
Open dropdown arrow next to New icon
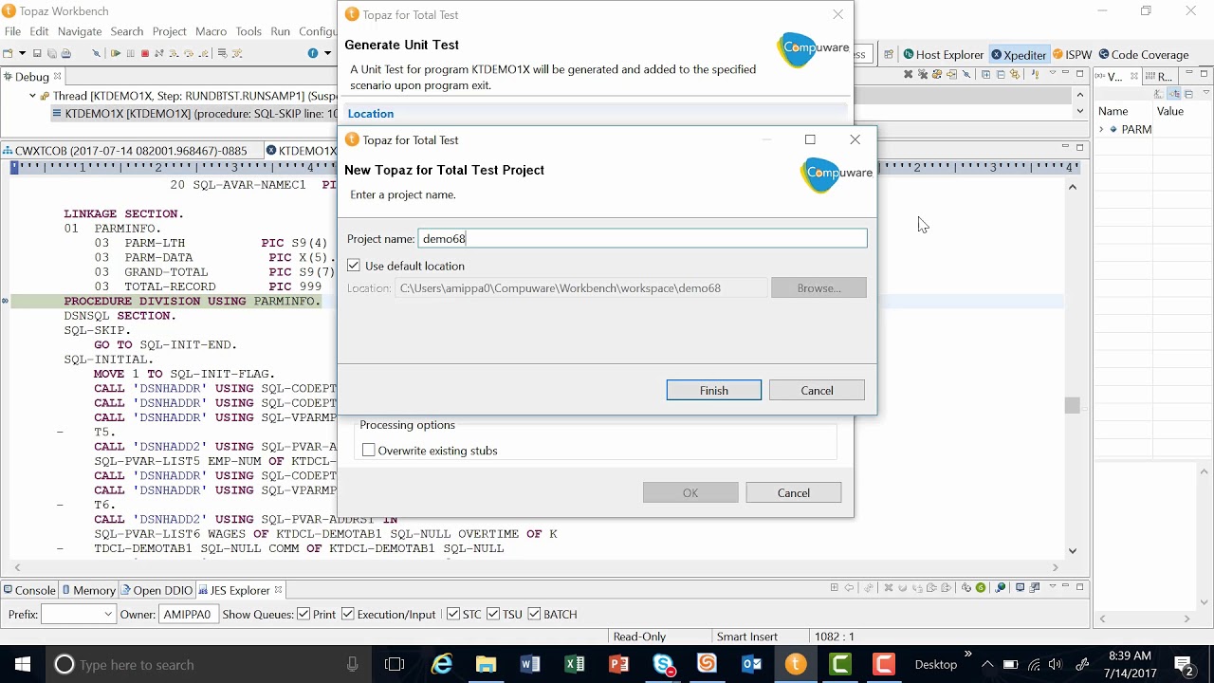[22, 54]
